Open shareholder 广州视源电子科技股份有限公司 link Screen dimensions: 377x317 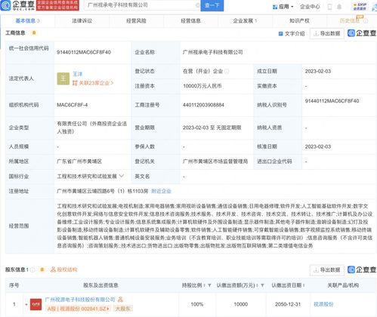click(x=80, y=300)
